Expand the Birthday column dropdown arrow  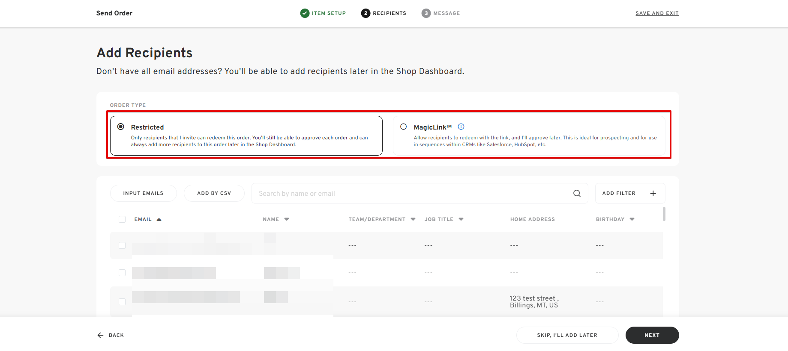[x=632, y=219]
